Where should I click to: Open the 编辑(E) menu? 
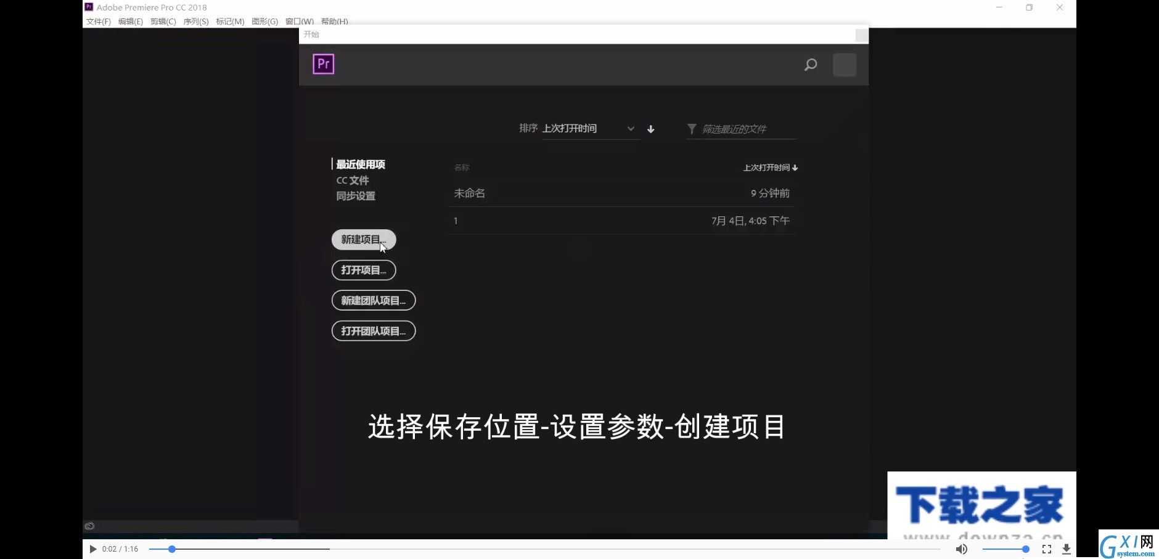click(131, 22)
